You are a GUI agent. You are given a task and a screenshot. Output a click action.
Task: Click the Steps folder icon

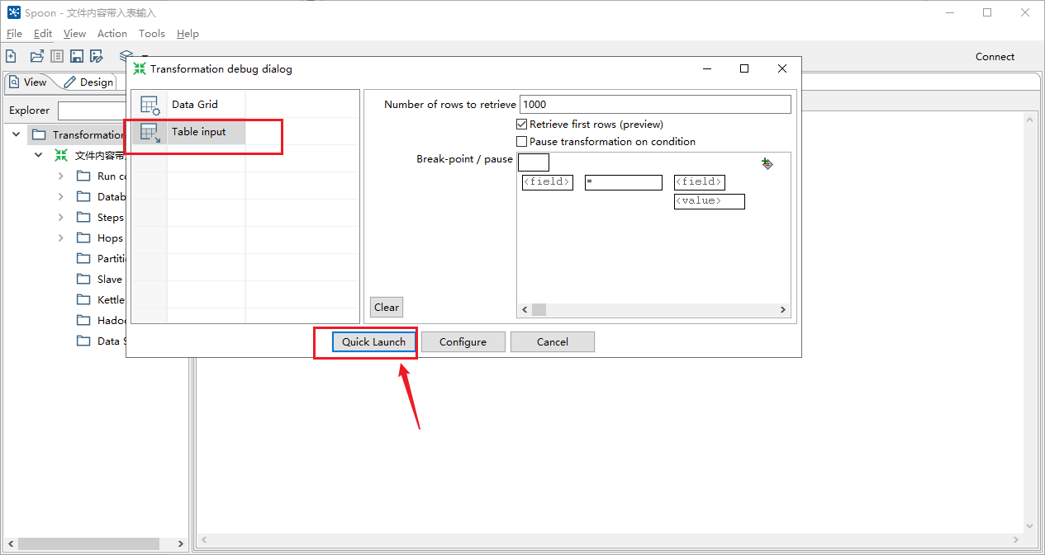point(83,217)
